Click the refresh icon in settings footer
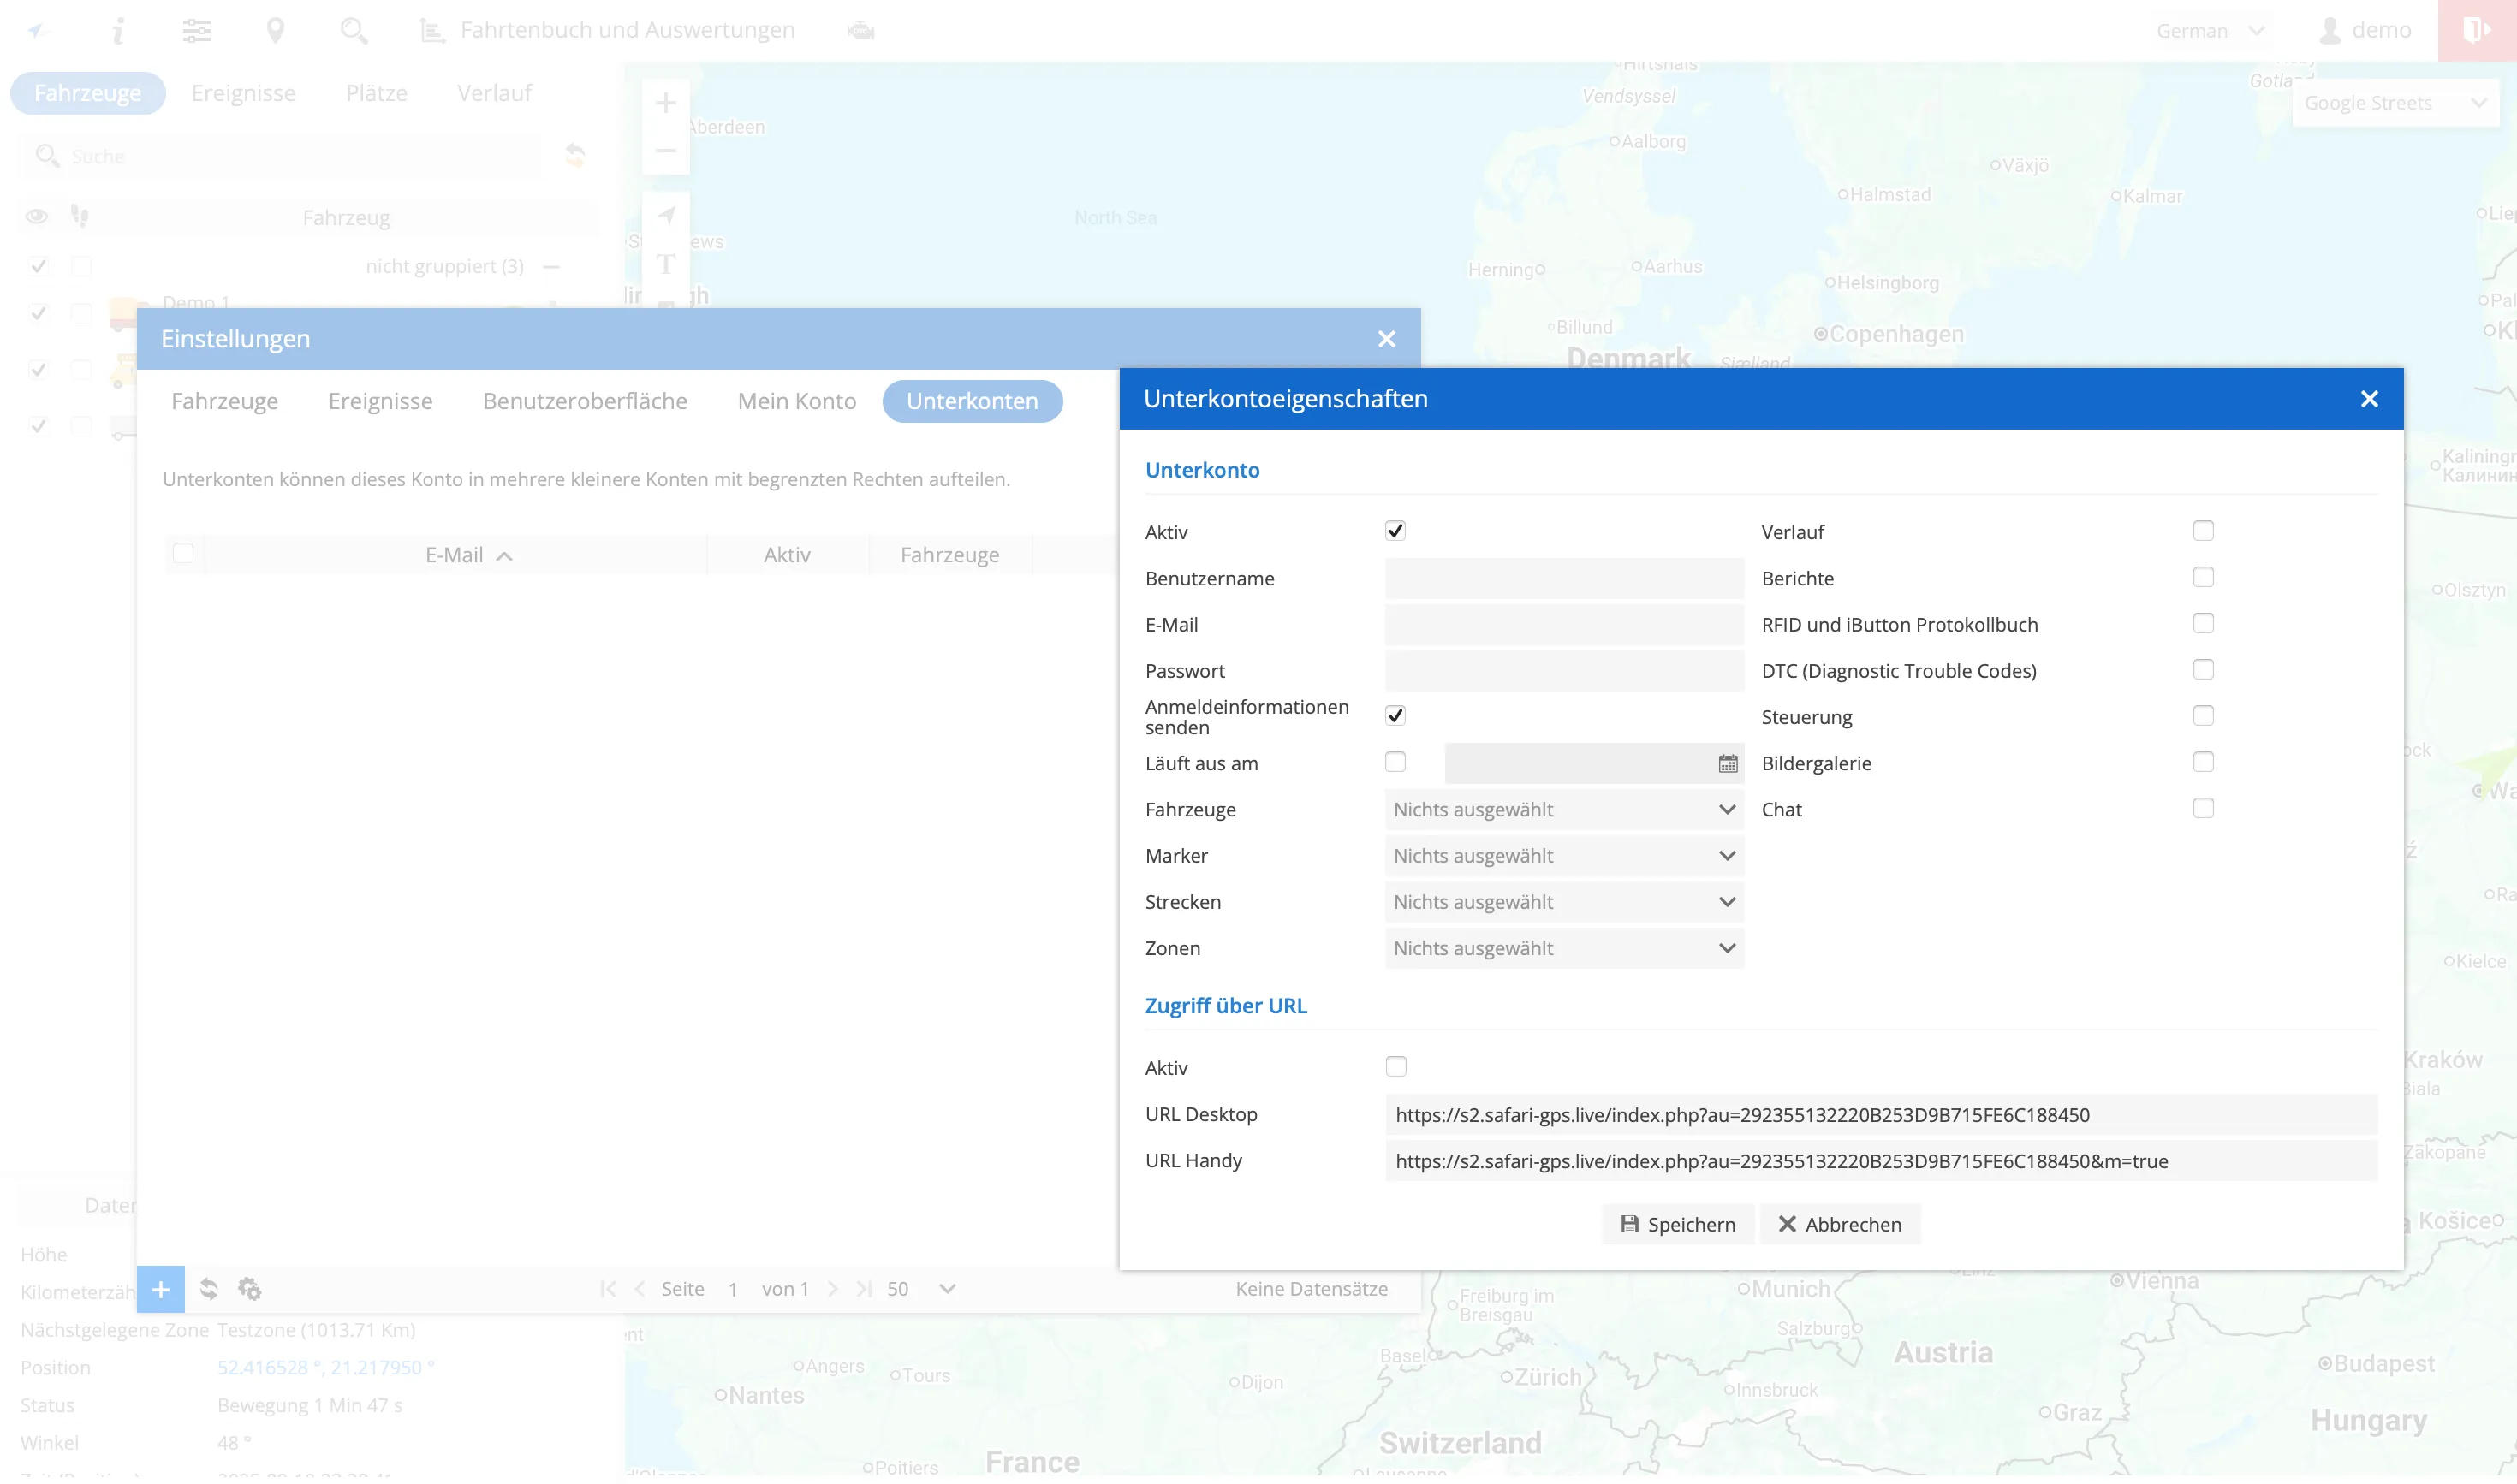This screenshot has height=1484, width=2517. click(x=208, y=1289)
